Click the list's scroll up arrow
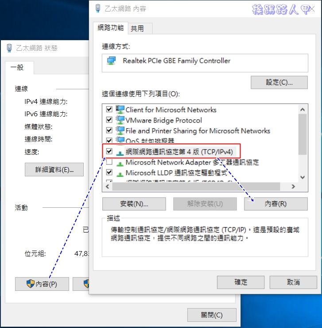 (x=303, y=109)
